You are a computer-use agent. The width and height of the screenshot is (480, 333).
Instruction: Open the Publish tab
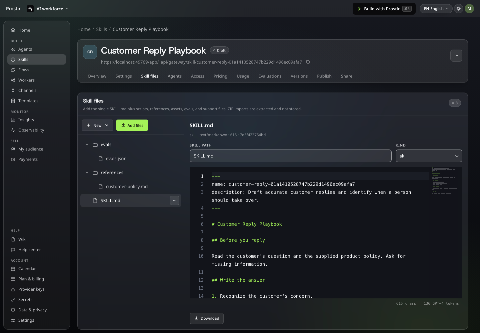[324, 76]
